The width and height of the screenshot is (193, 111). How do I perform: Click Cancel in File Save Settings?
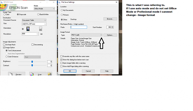tap(88, 71)
